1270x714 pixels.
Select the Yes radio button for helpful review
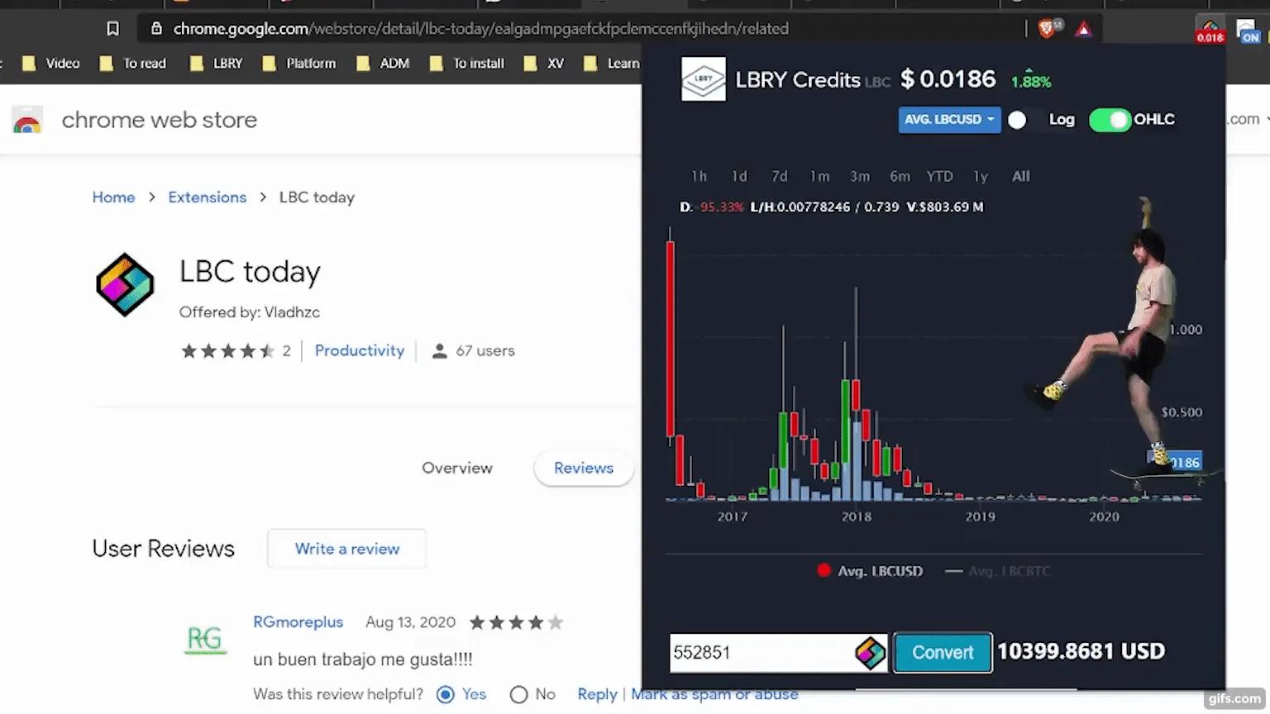(x=445, y=694)
